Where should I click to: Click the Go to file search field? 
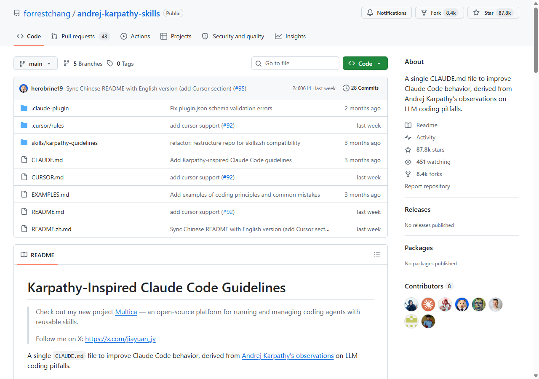(x=295, y=63)
